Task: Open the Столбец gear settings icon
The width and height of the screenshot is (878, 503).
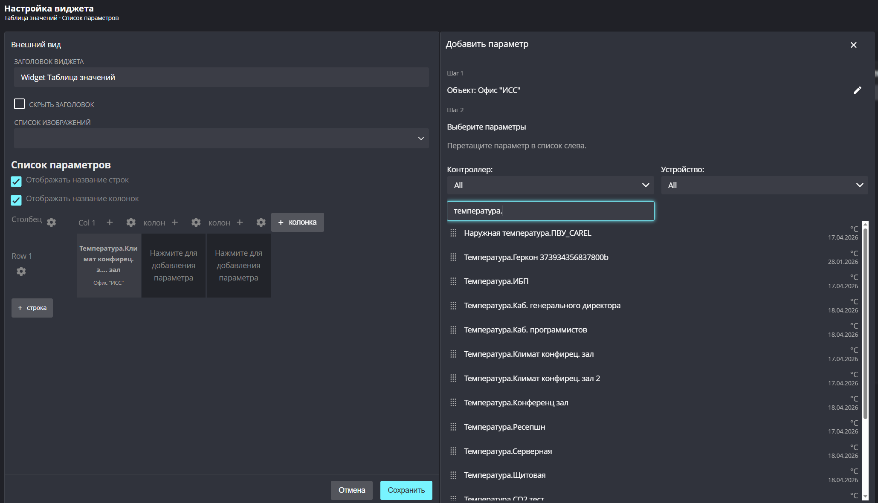Action: click(x=51, y=222)
